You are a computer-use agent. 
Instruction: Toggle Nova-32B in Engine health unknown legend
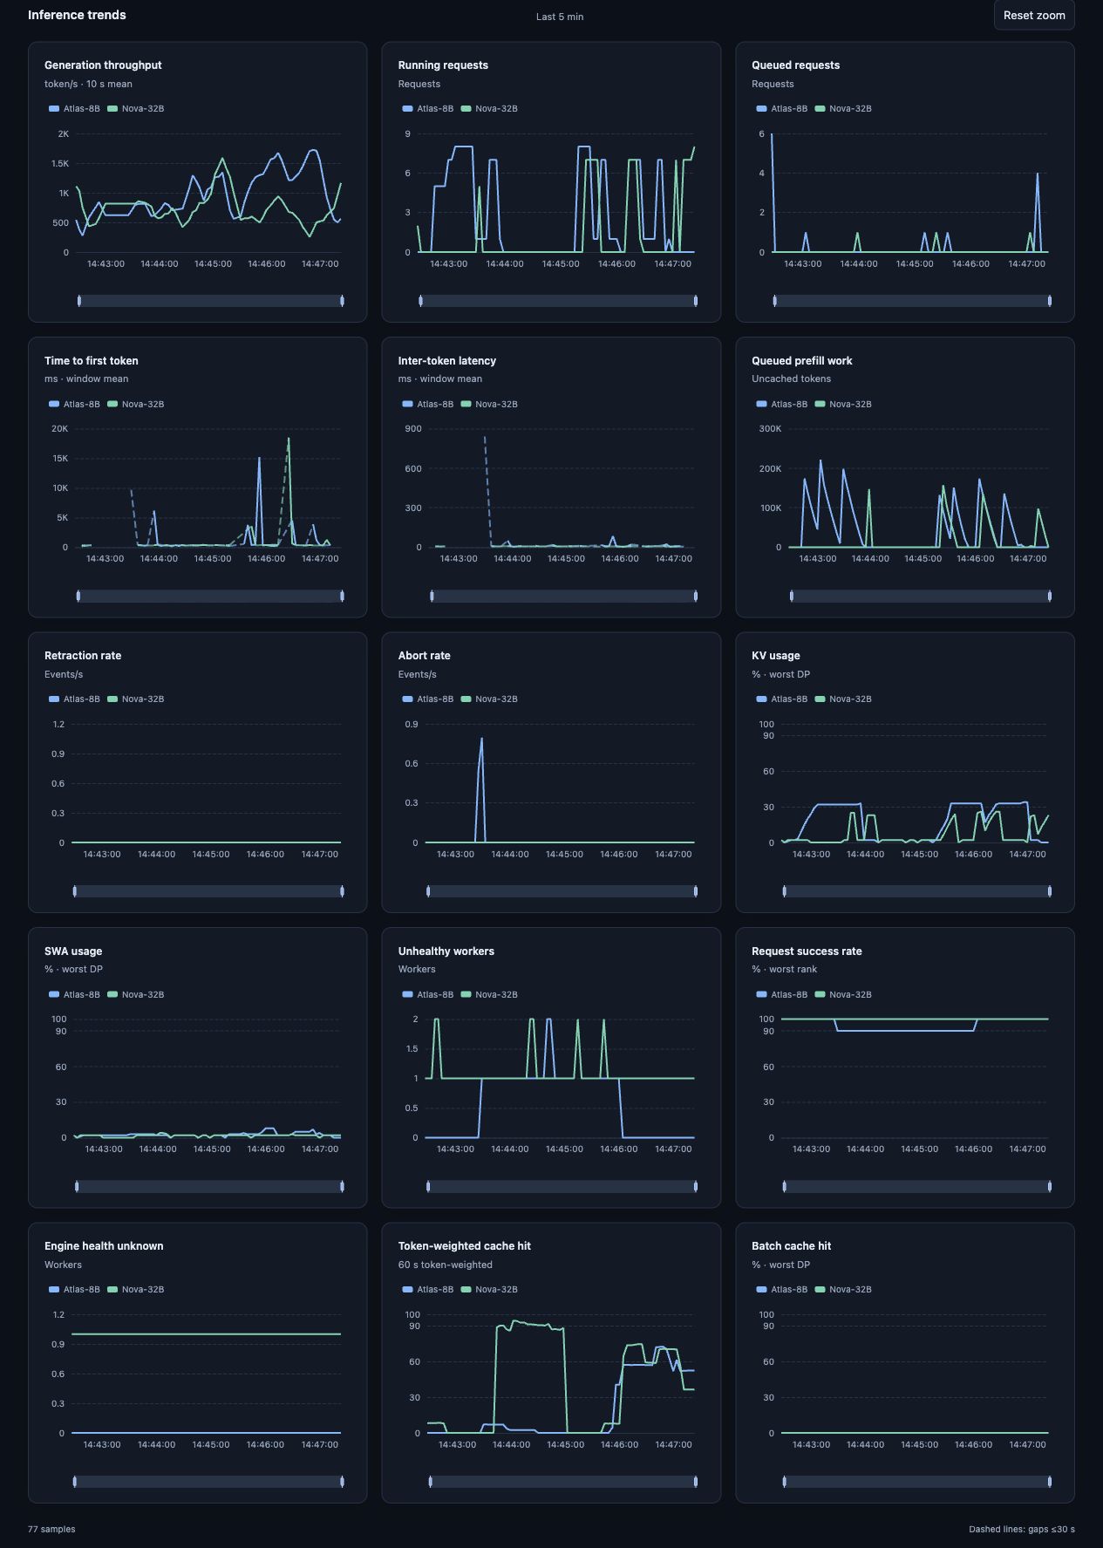pyautogui.click(x=135, y=1290)
